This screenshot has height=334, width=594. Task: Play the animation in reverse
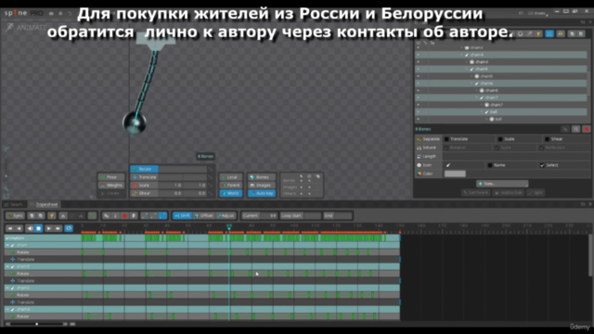[30, 228]
